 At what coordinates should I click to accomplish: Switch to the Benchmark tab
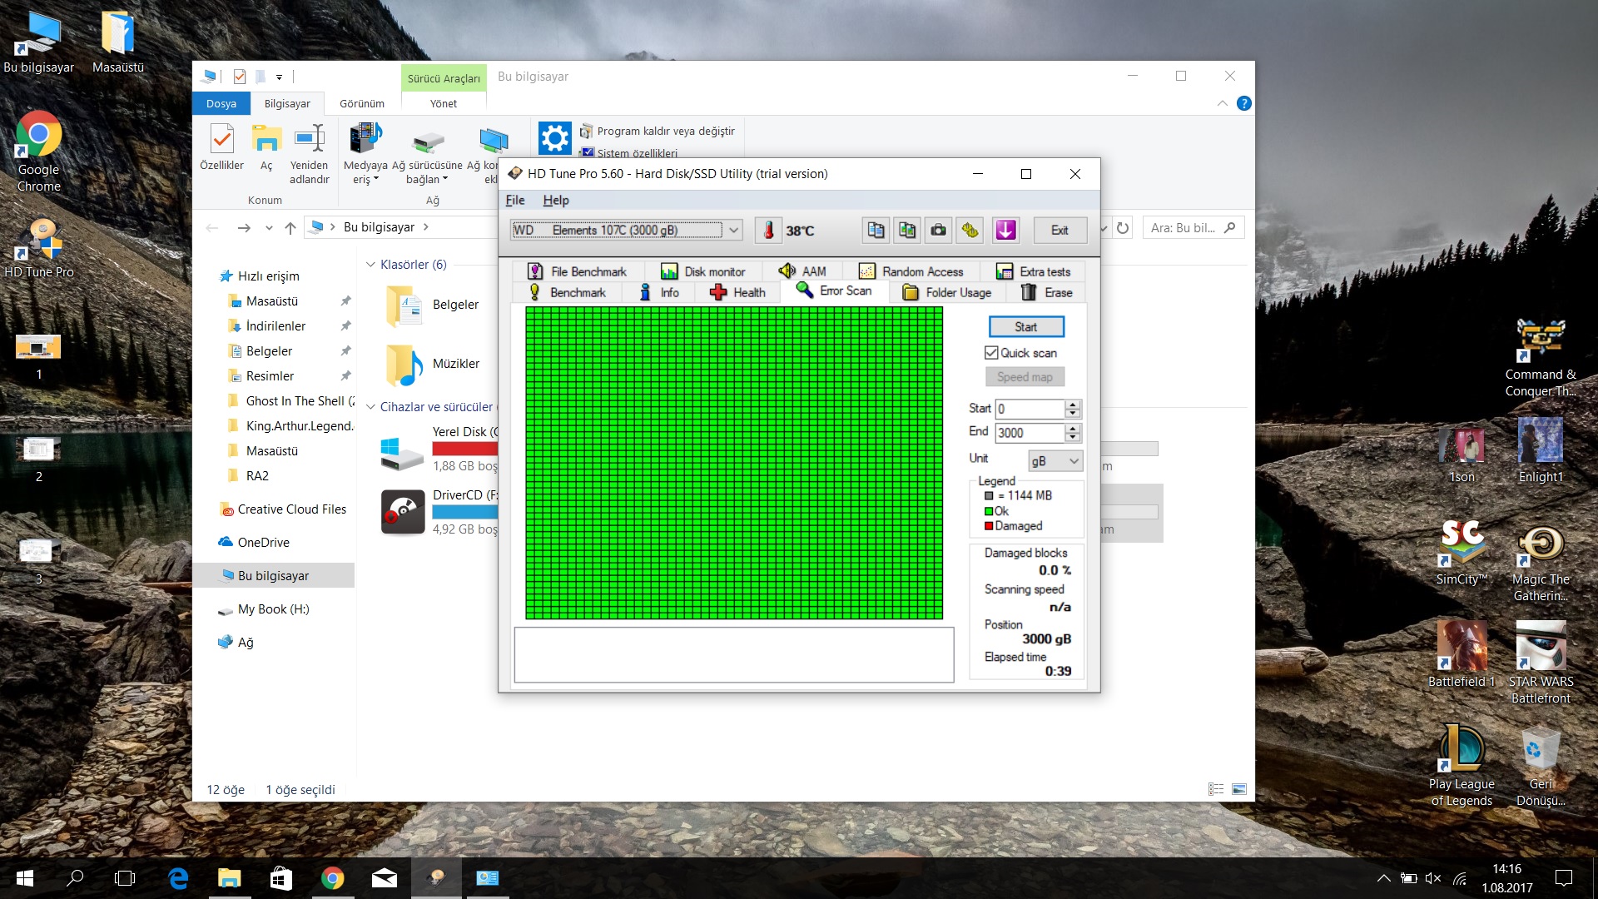[x=568, y=292]
